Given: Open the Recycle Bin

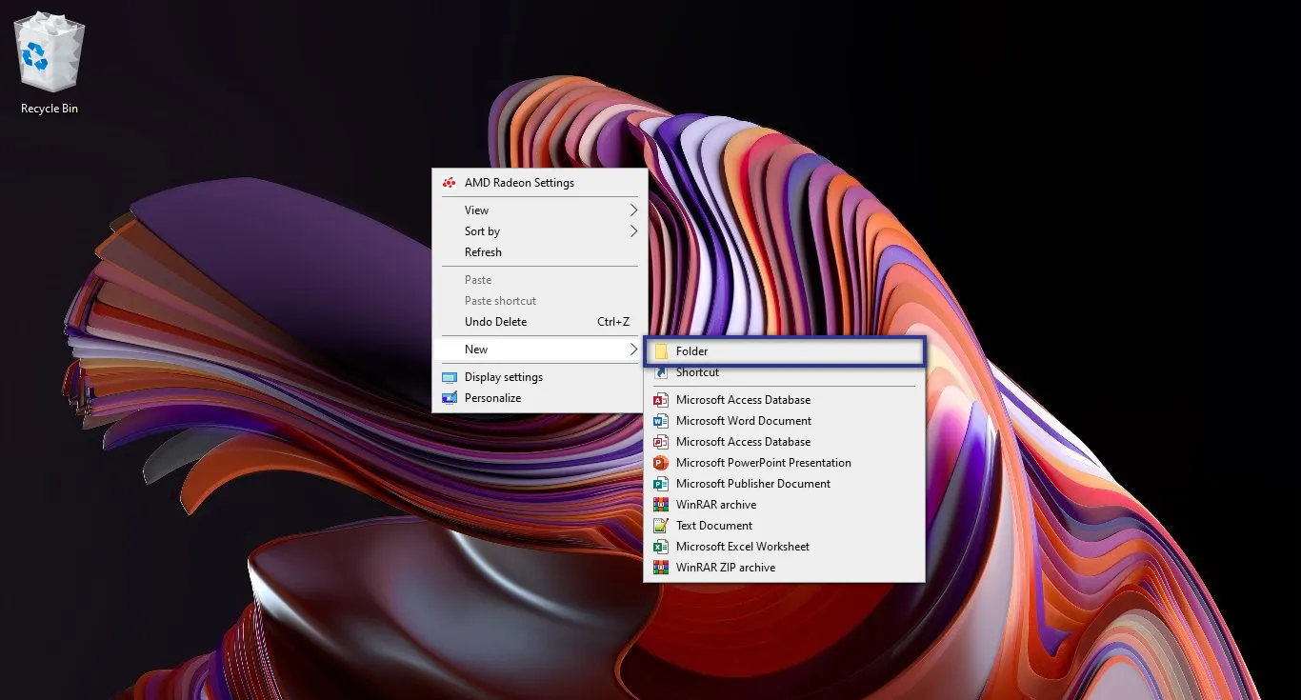Looking at the screenshot, I should pyautogui.click(x=48, y=53).
